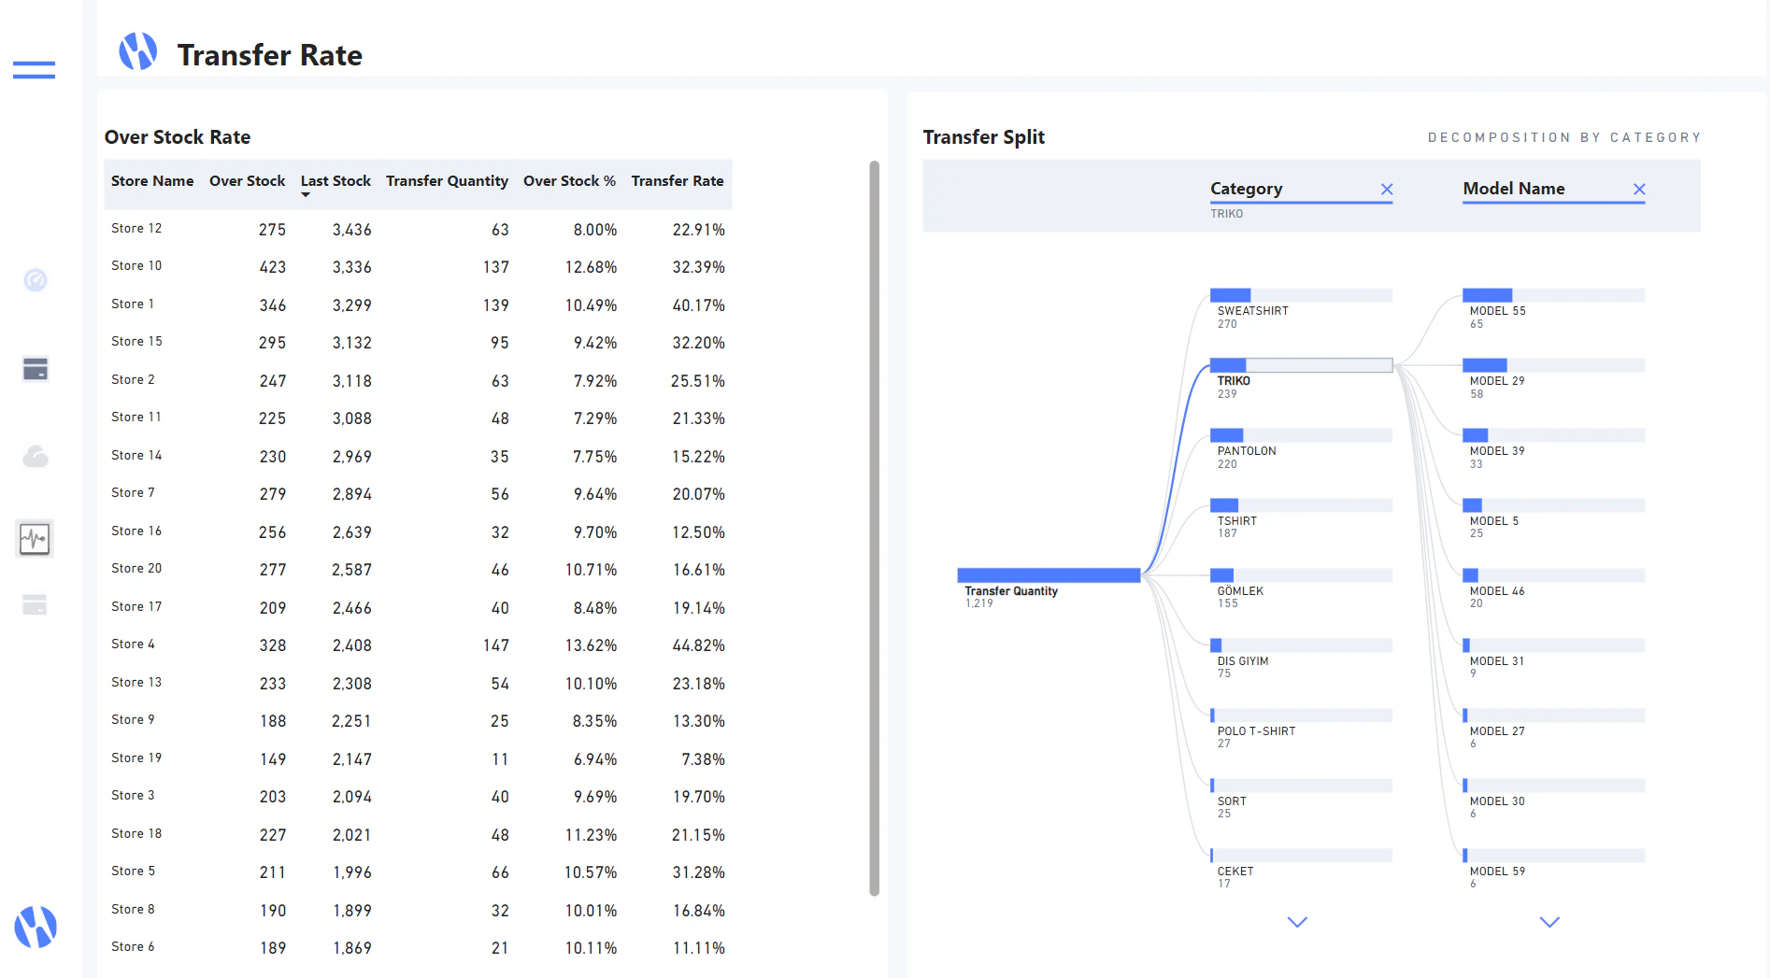Expand more models using the right chevron

(1549, 922)
